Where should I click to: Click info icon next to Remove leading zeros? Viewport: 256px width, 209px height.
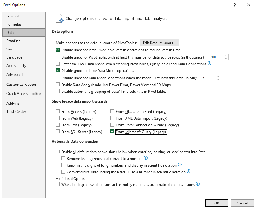146,158
